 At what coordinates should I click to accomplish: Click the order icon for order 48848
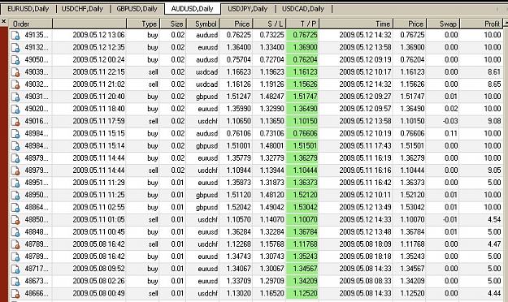tap(15, 231)
